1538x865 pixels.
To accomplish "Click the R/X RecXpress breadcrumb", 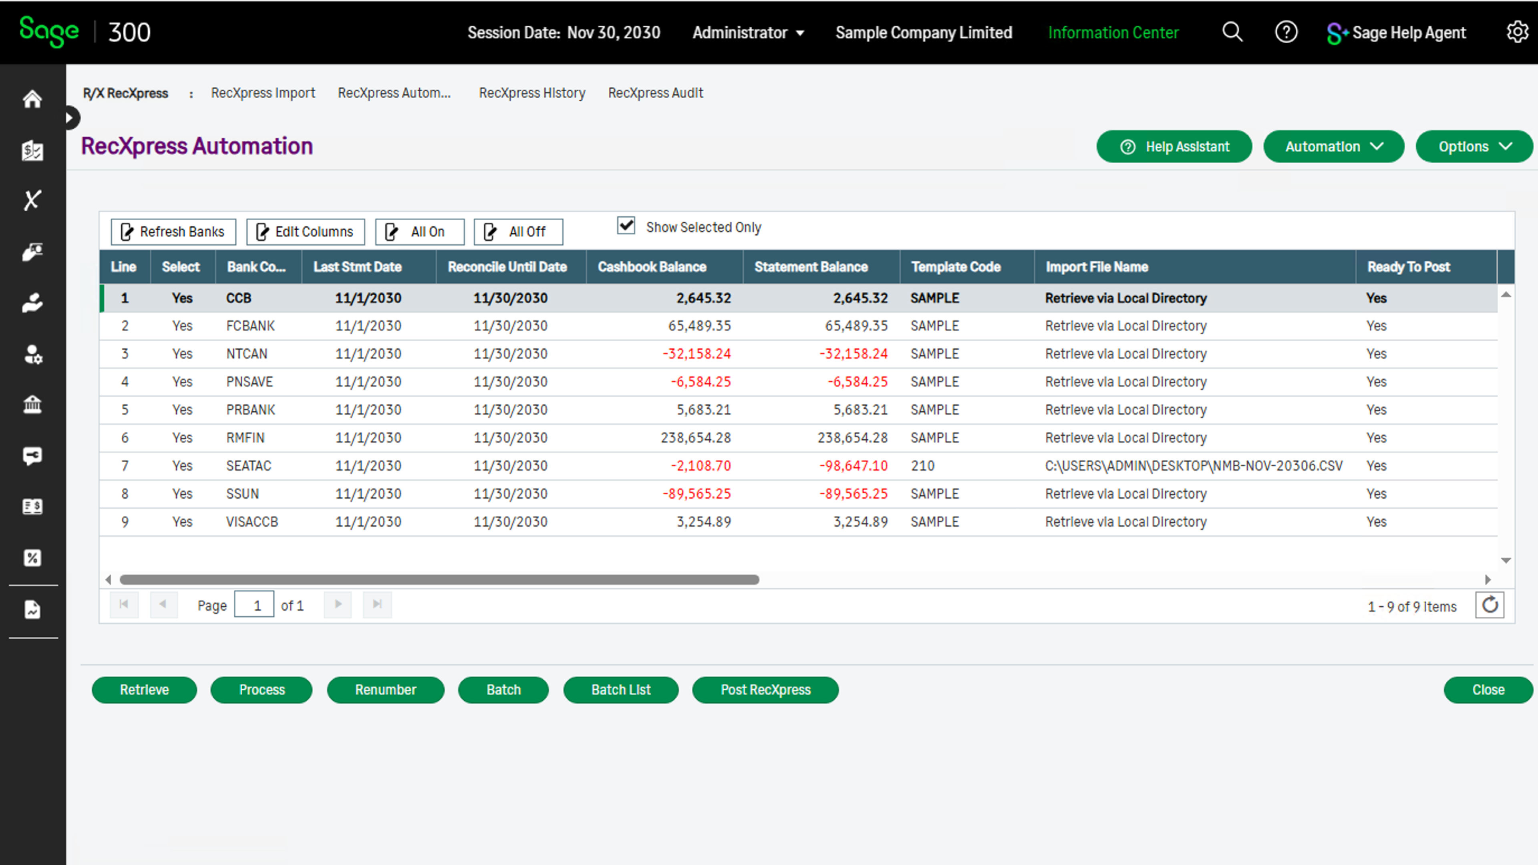I will coord(125,93).
